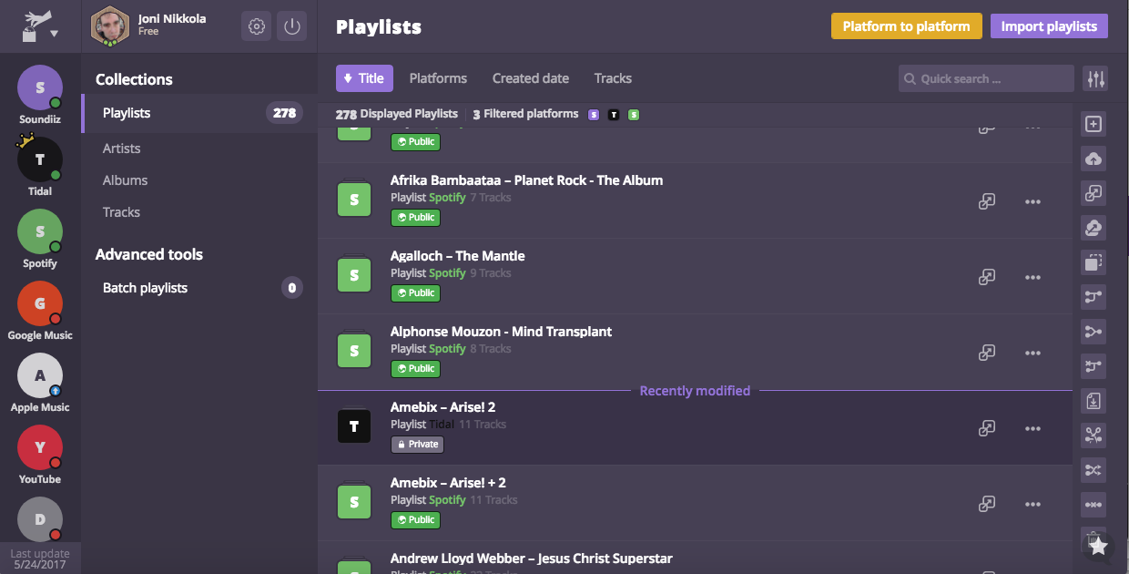
Task: Click the star favorites button
Action: pos(1098,546)
